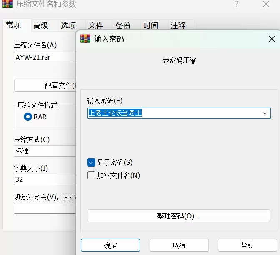280x255 pixels.
Task: Click the 取消 button
Action: tap(179, 245)
